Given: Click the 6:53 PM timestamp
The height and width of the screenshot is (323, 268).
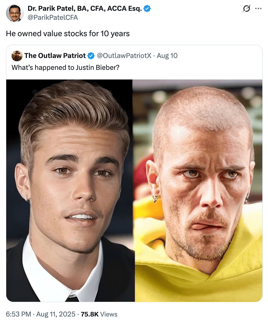Looking at the screenshot, I should [18, 314].
